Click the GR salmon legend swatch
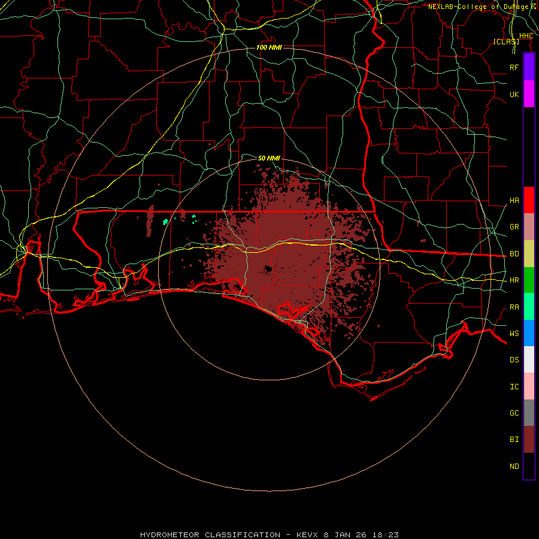Viewport: 539px width, 539px height. pyautogui.click(x=529, y=226)
